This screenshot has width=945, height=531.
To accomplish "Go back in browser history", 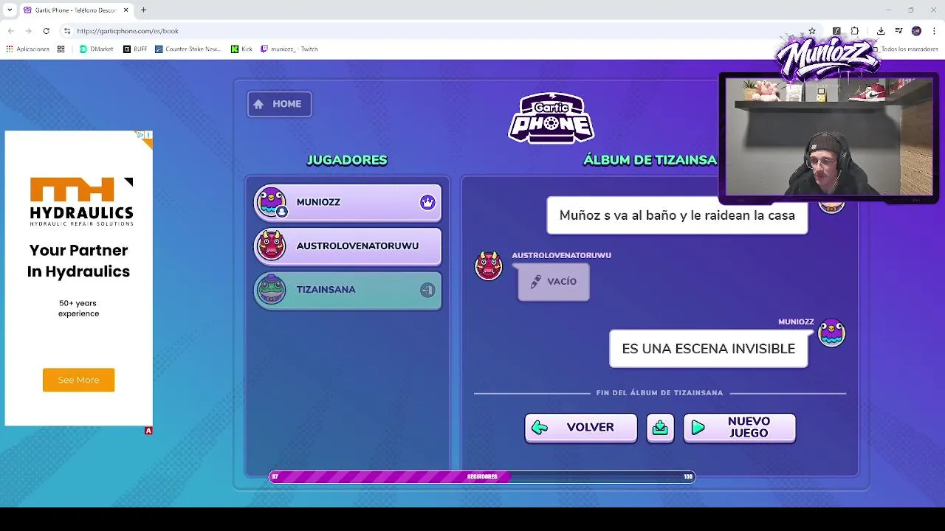I will (10, 31).
